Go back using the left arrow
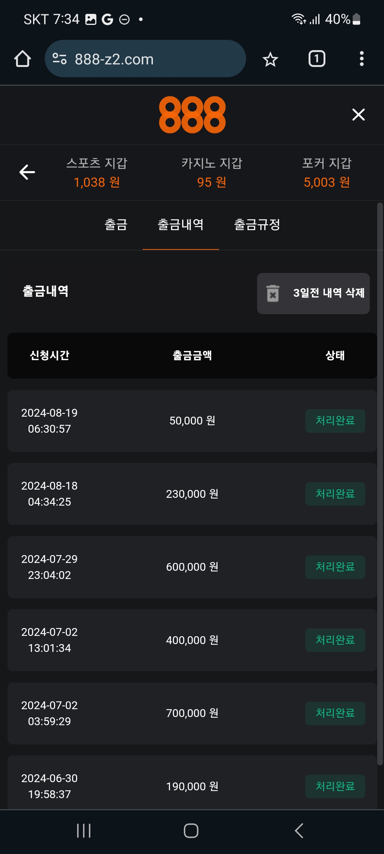Image resolution: width=384 pixels, height=854 pixels. pos(27,172)
